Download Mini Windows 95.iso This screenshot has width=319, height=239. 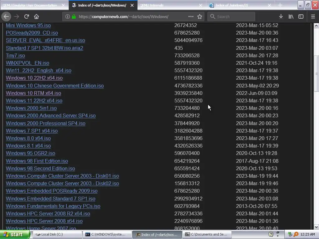pos(28,26)
